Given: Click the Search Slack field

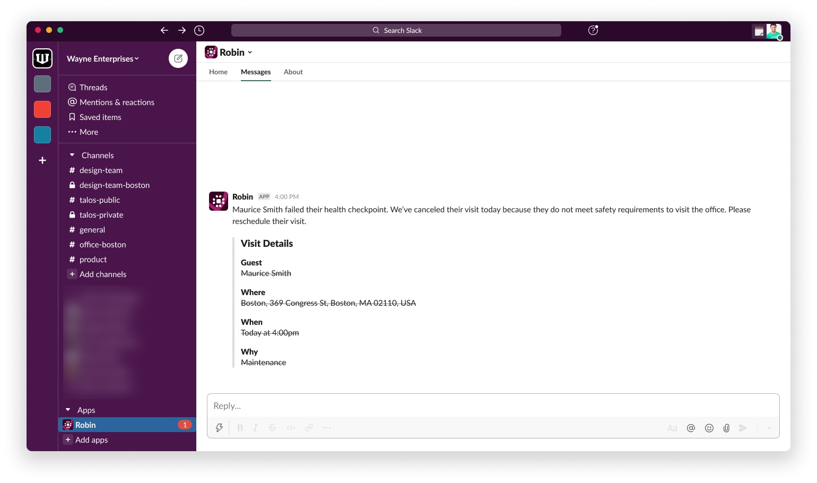Looking at the screenshot, I should [x=396, y=30].
